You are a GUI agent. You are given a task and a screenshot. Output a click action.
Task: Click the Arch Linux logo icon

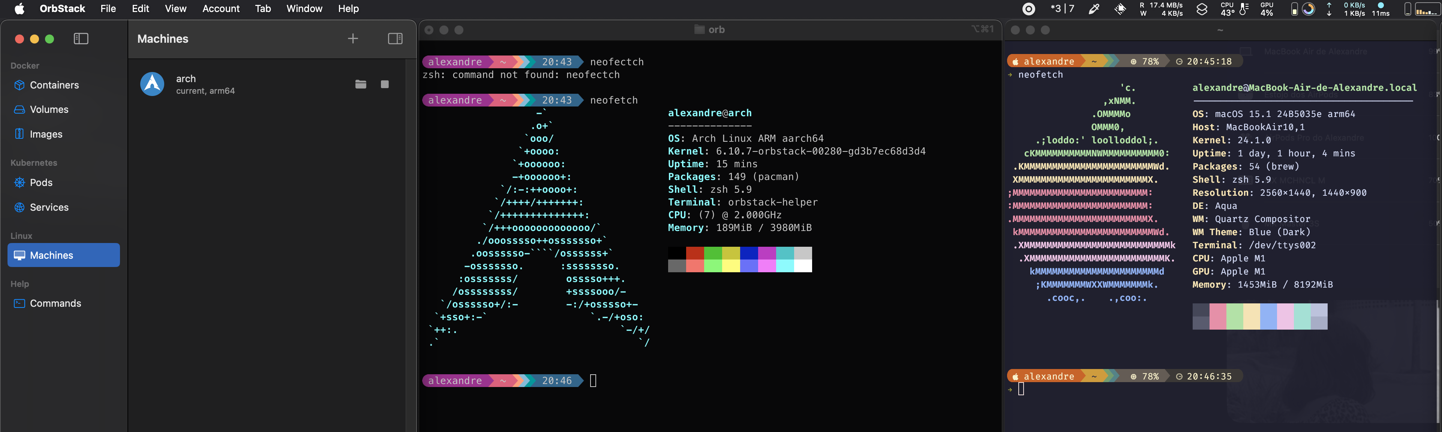click(x=152, y=84)
